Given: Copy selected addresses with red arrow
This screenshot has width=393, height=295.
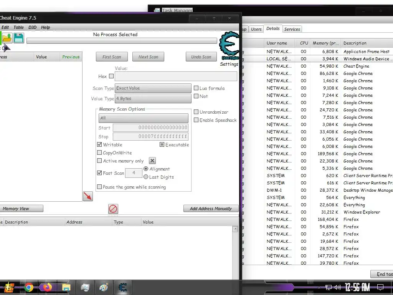Looking at the screenshot, I should point(88,196).
